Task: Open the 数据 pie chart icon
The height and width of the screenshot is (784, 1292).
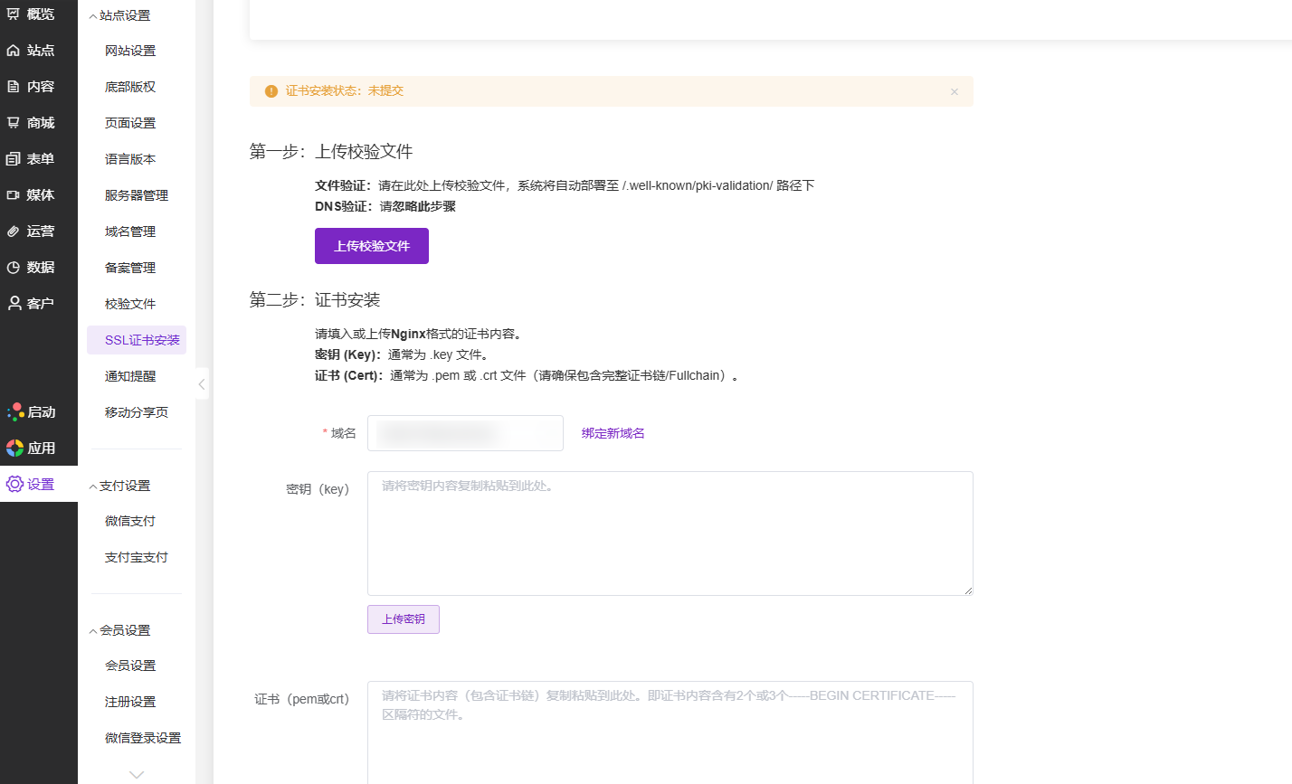Action: click(14, 268)
